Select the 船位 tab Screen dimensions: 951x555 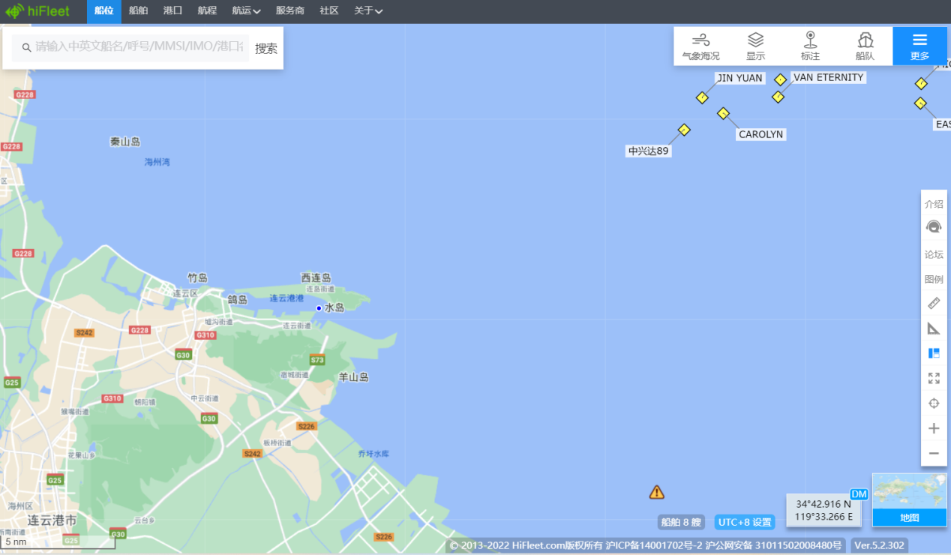[x=104, y=11]
